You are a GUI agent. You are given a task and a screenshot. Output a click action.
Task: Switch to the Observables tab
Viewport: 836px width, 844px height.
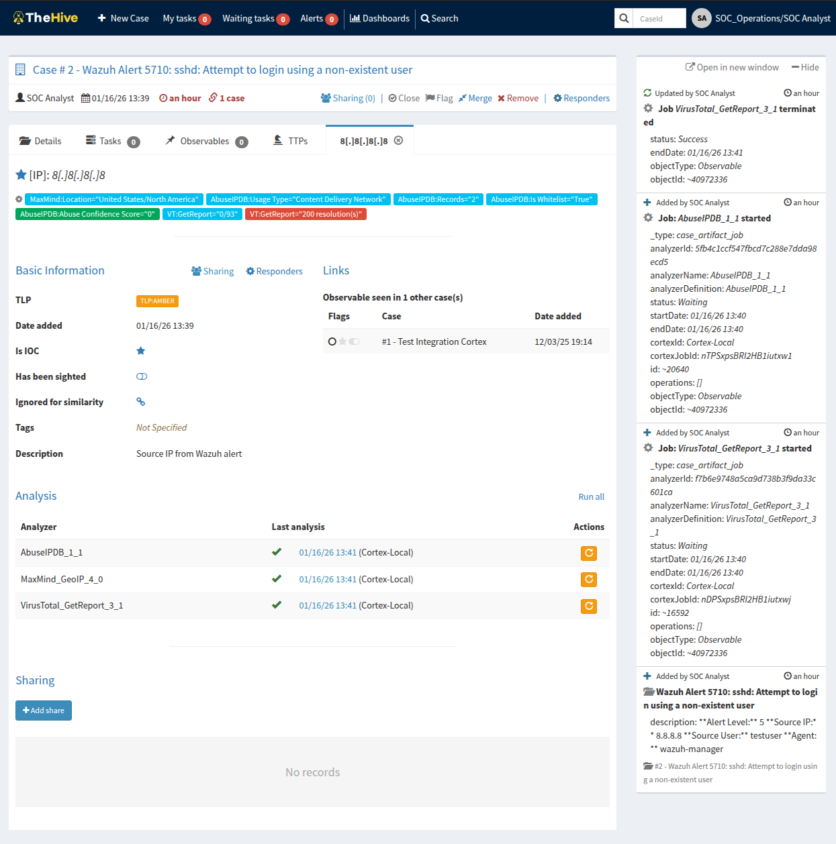[x=207, y=141]
